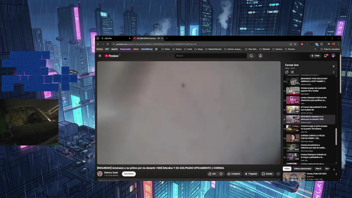Click the Crear button
Viewport: 352px width, 198px height.
coord(315,56)
